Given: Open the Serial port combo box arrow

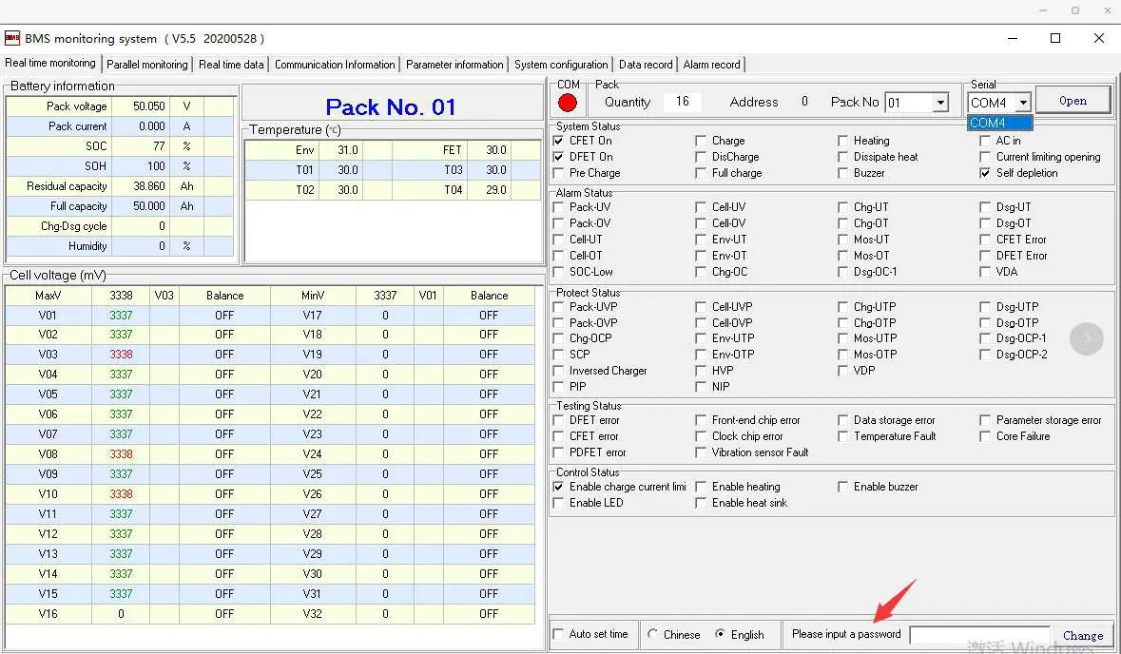Looking at the screenshot, I should 1024,102.
